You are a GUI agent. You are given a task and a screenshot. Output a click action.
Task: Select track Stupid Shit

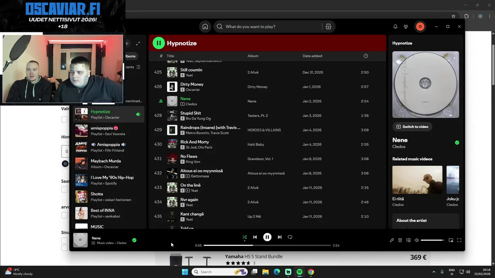[267, 115]
